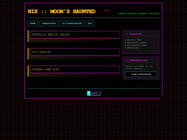
Task: Expand the Kohana-Lamb Hino entry
Action: tap(75, 69)
